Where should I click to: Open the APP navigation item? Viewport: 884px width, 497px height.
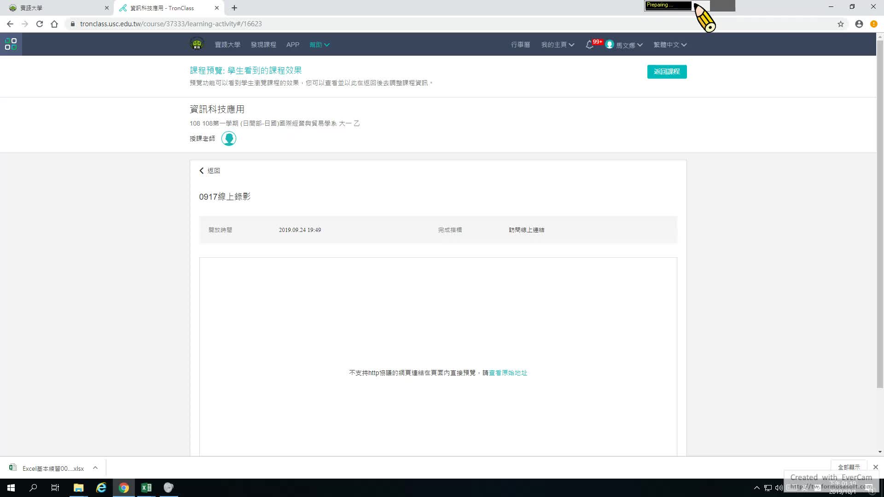293,45
